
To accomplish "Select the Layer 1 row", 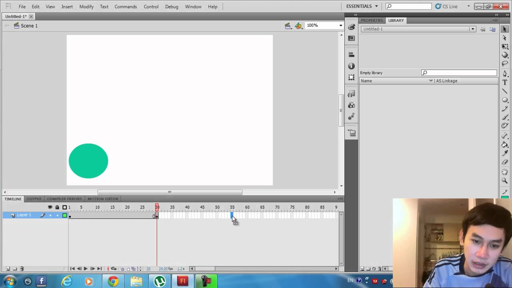I will (x=36, y=215).
